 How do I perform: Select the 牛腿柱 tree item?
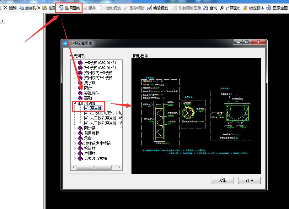pos(90,153)
